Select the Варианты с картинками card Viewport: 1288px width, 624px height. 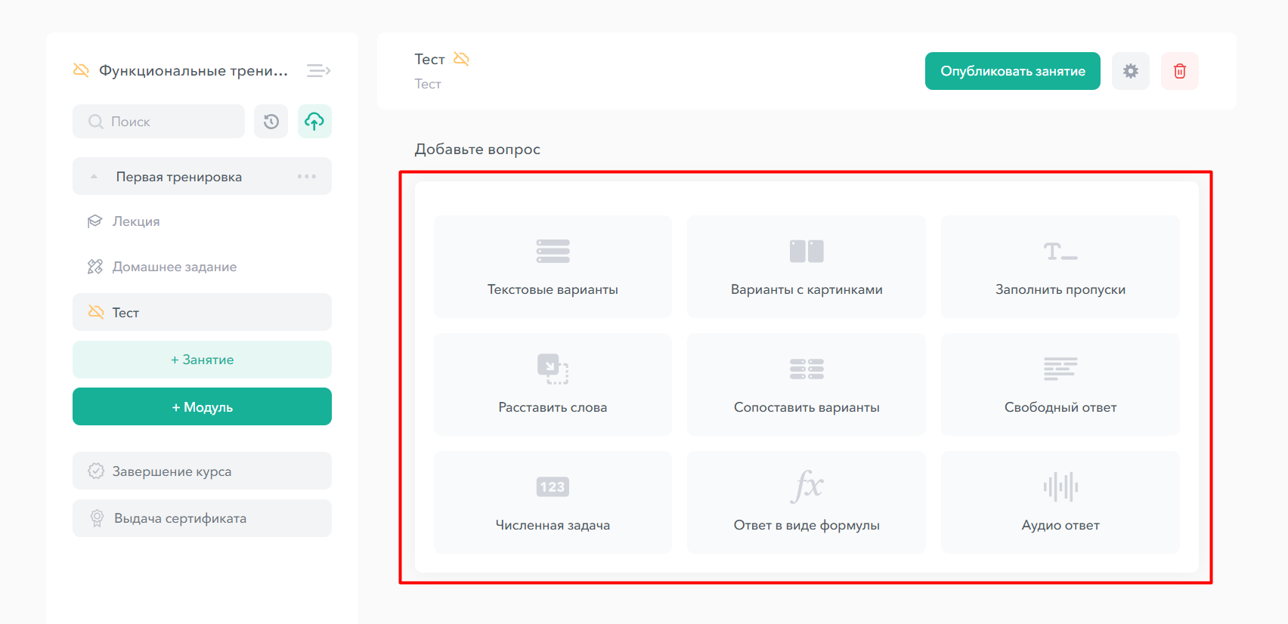tap(807, 267)
